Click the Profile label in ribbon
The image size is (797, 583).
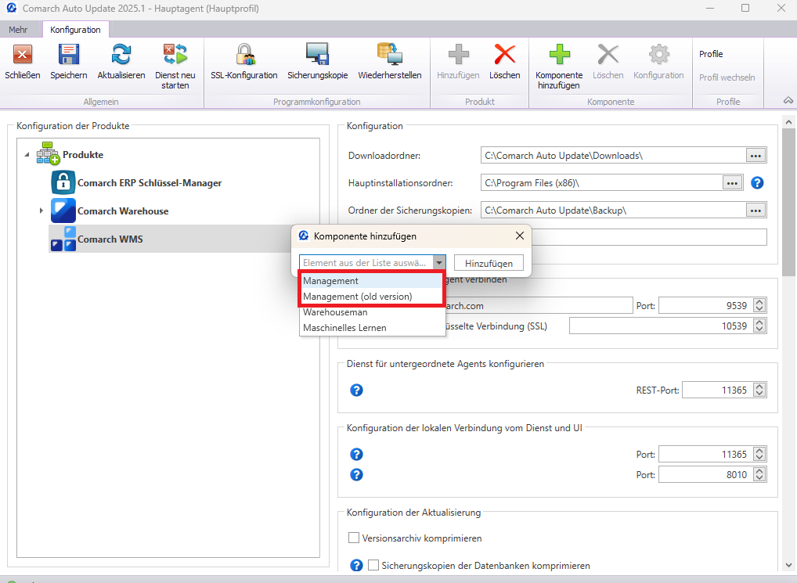tap(711, 54)
